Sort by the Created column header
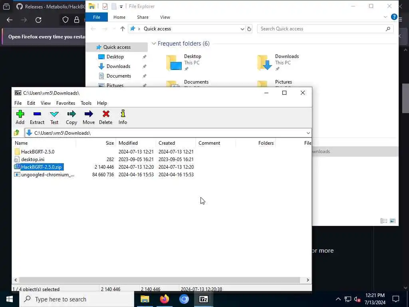Viewport: 409px width, 307px height. 176,143
